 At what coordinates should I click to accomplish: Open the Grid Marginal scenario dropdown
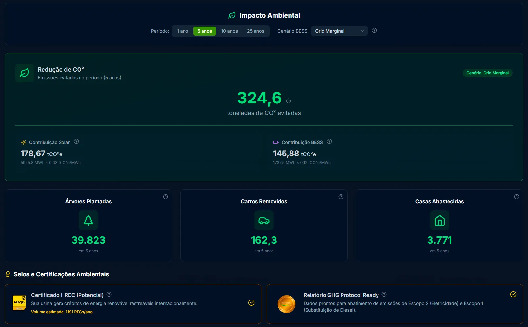pyautogui.click(x=339, y=31)
